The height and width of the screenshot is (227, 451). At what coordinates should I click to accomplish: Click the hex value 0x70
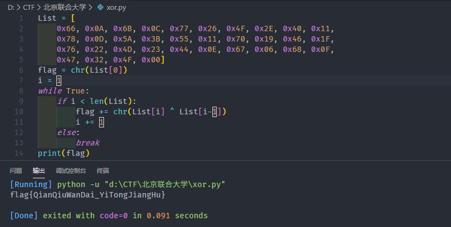tap(235, 39)
